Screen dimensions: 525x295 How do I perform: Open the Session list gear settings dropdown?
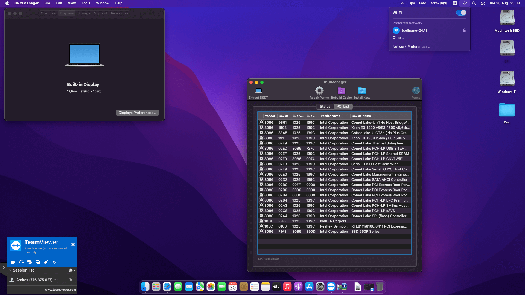tap(71, 270)
